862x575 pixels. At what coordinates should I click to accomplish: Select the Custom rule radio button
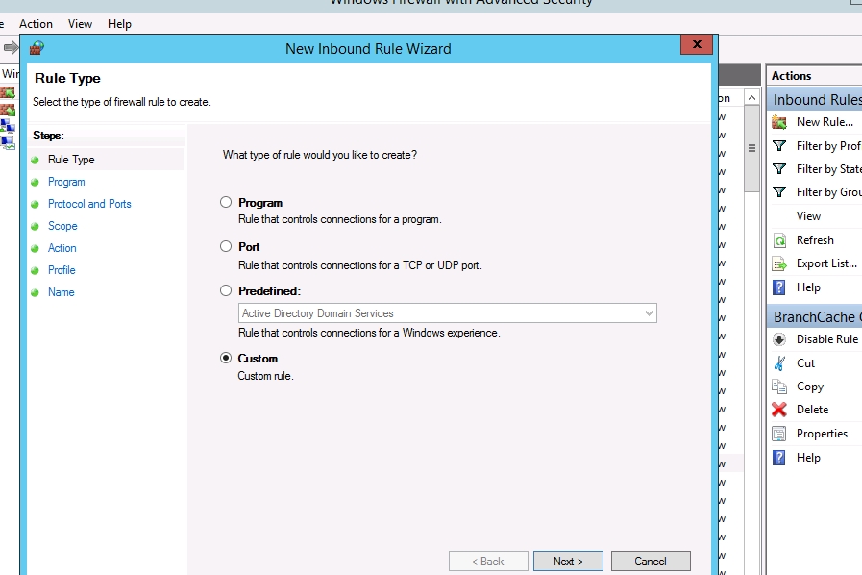click(226, 359)
